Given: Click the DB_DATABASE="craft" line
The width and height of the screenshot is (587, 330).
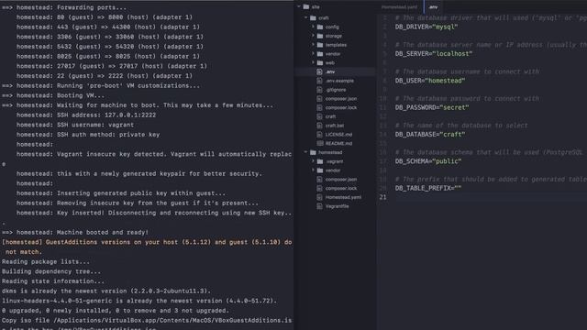Looking at the screenshot, I should click(x=430, y=135).
